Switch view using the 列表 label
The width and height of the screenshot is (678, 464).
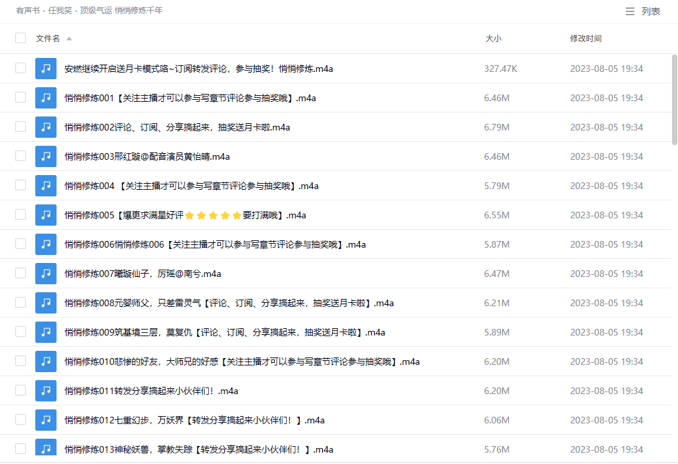pyautogui.click(x=651, y=11)
